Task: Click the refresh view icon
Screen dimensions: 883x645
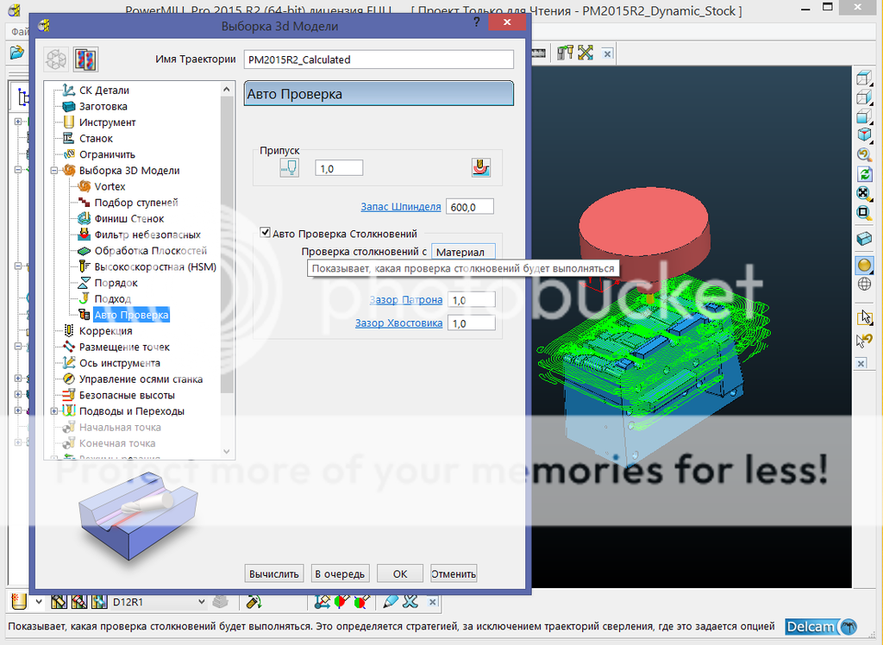Action: pos(863,174)
